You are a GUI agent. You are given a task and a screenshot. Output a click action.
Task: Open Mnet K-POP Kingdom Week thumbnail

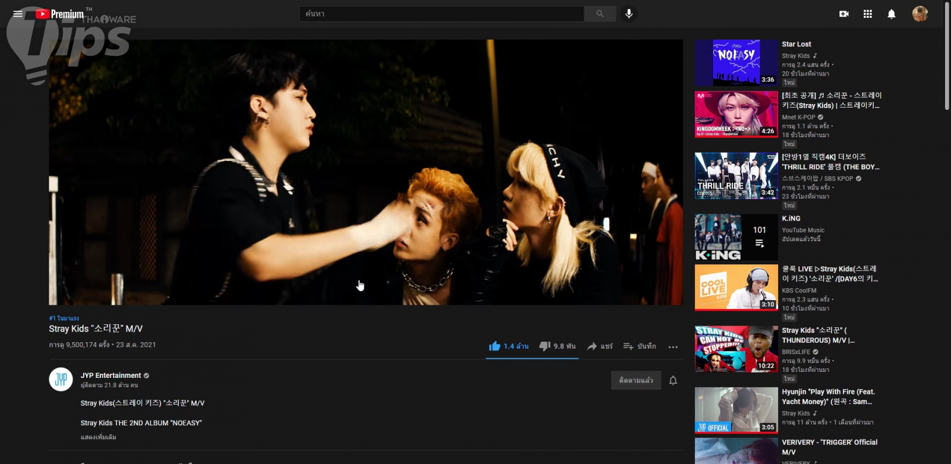click(736, 114)
